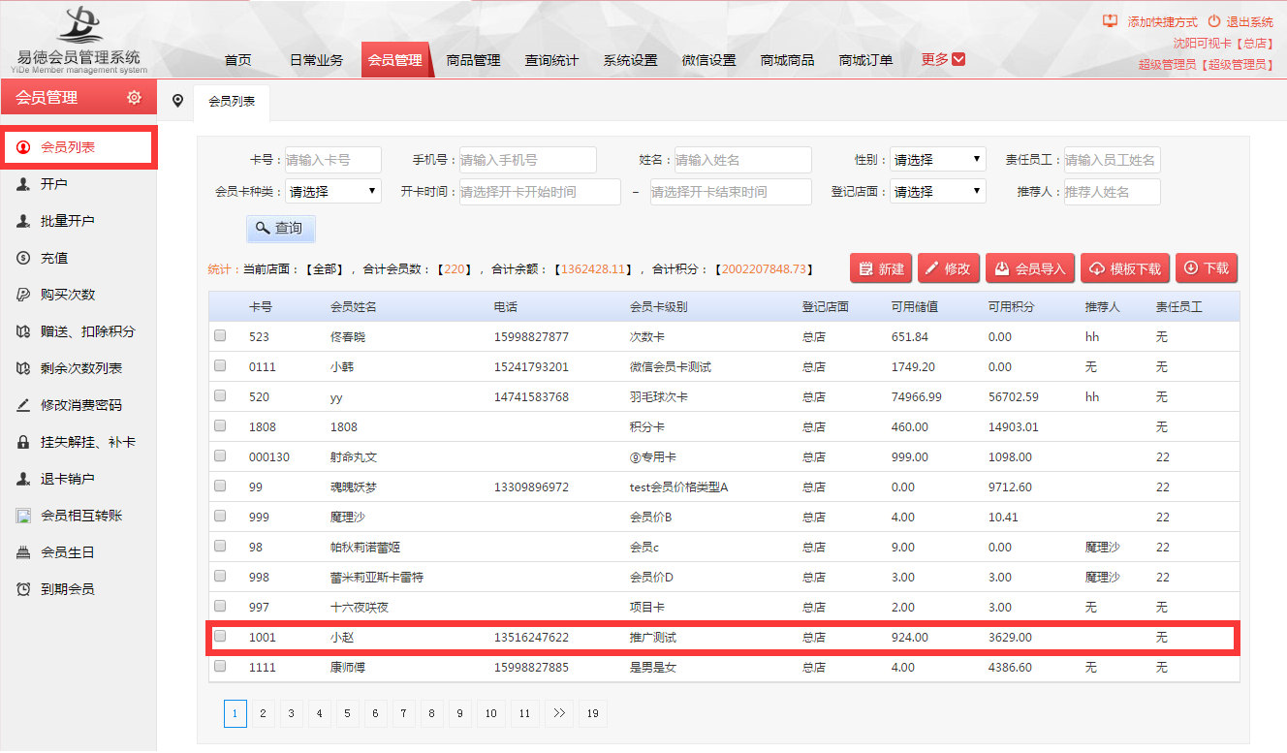Go to page 2 of member list

[263, 714]
